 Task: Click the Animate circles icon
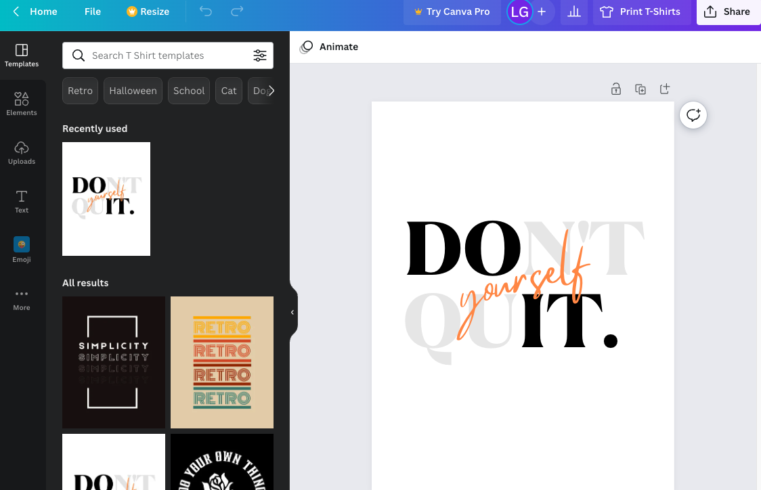tap(306, 47)
